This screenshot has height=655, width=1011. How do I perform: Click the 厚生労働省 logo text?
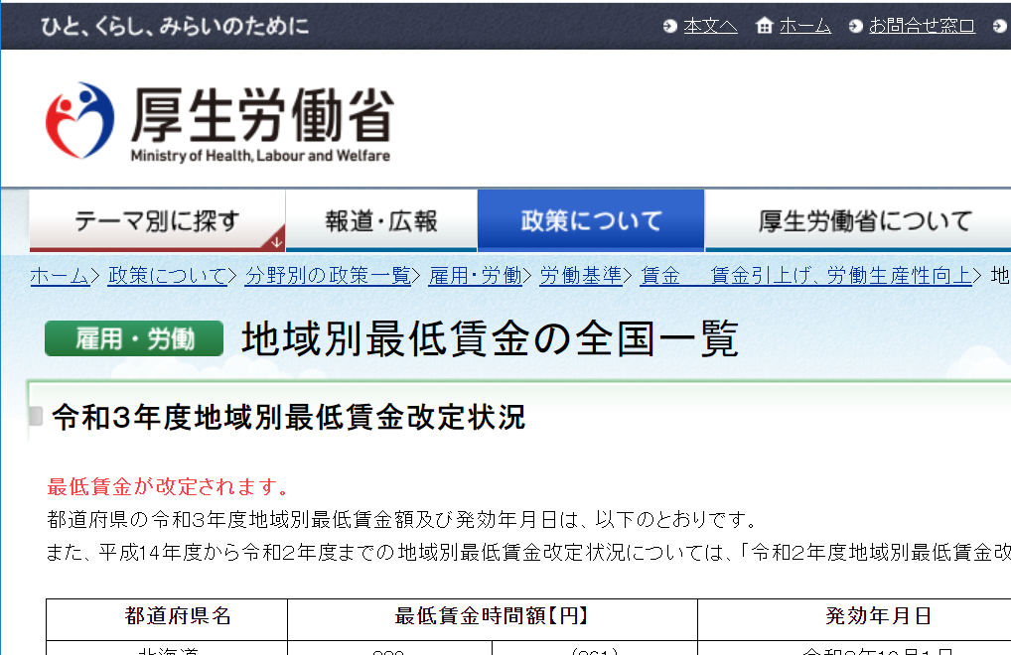pos(260,117)
